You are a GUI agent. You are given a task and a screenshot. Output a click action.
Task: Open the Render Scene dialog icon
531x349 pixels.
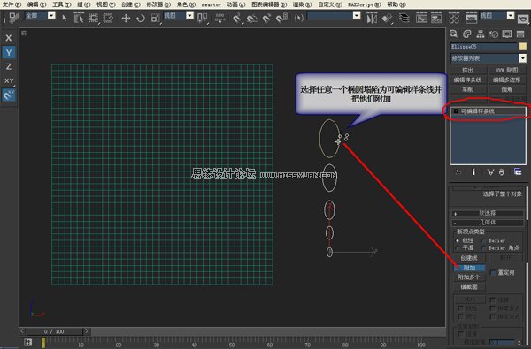click(x=471, y=18)
